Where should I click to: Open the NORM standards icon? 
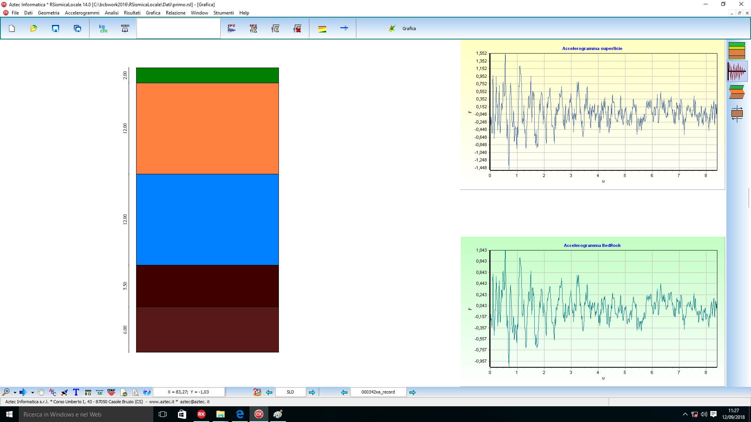coord(125,29)
